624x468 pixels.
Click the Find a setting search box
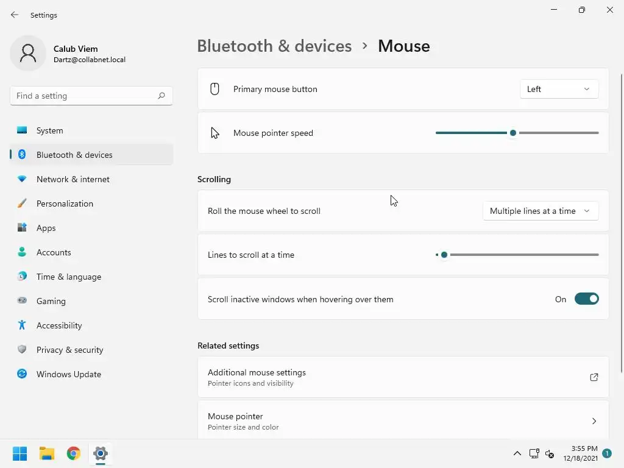(x=85, y=96)
